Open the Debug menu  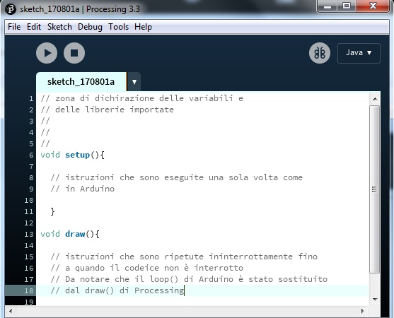90,27
